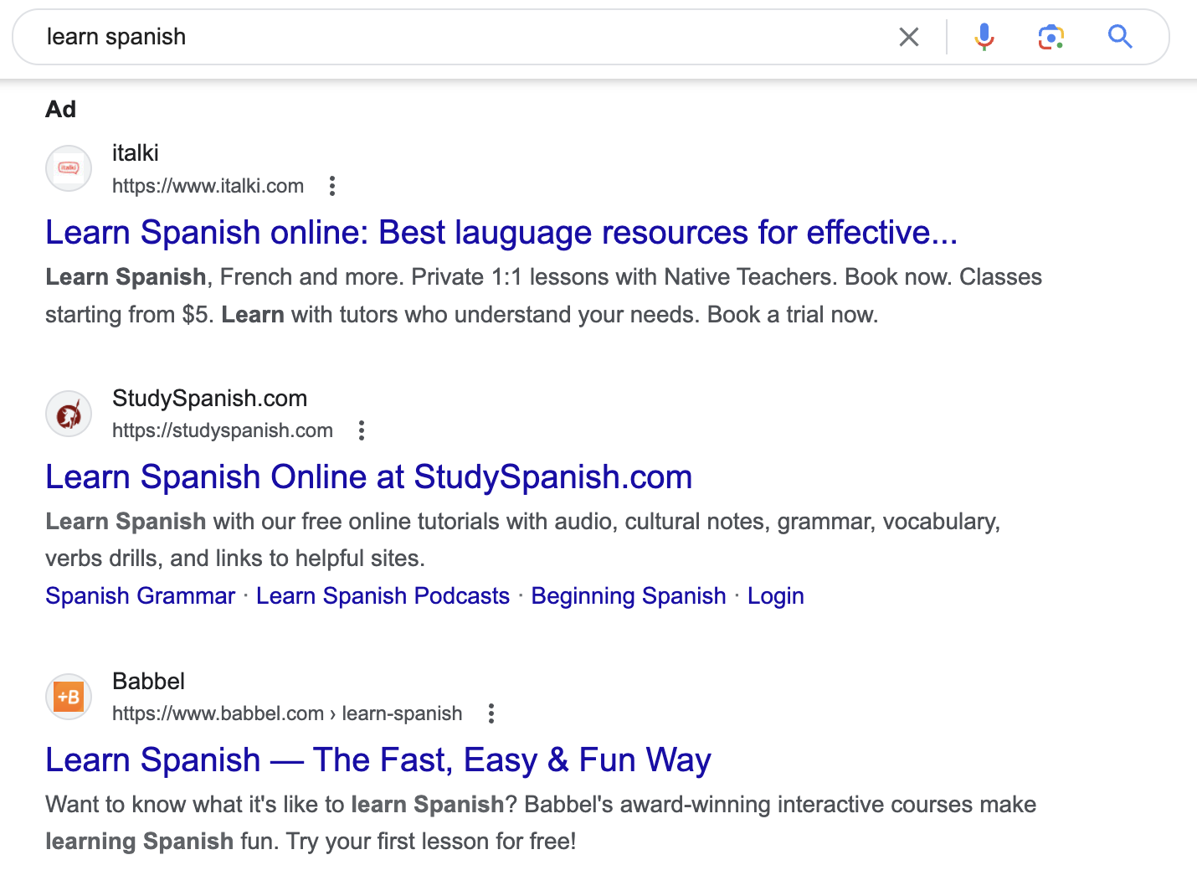Image resolution: width=1197 pixels, height=896 pixels.
Task: Open three-dot menu next to babbel.com URL
Action: (491, 713)
